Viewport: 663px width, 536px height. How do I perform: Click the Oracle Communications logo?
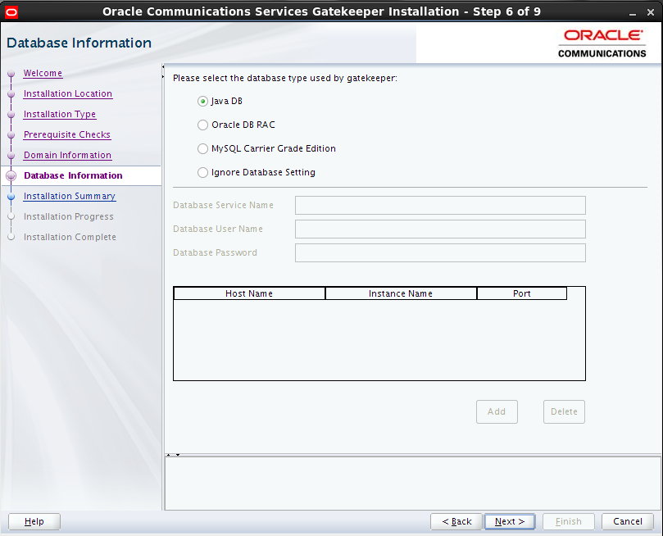click(x=602, y=43)
